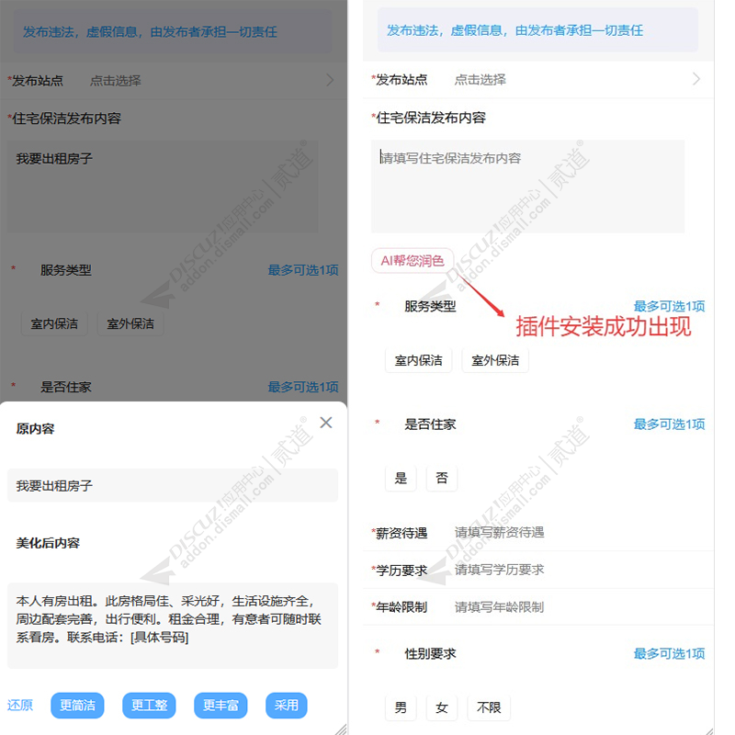This screenshot has height=735, width=735.
Task: Click the 美化后内容 heading
Action: click(48, 543)
